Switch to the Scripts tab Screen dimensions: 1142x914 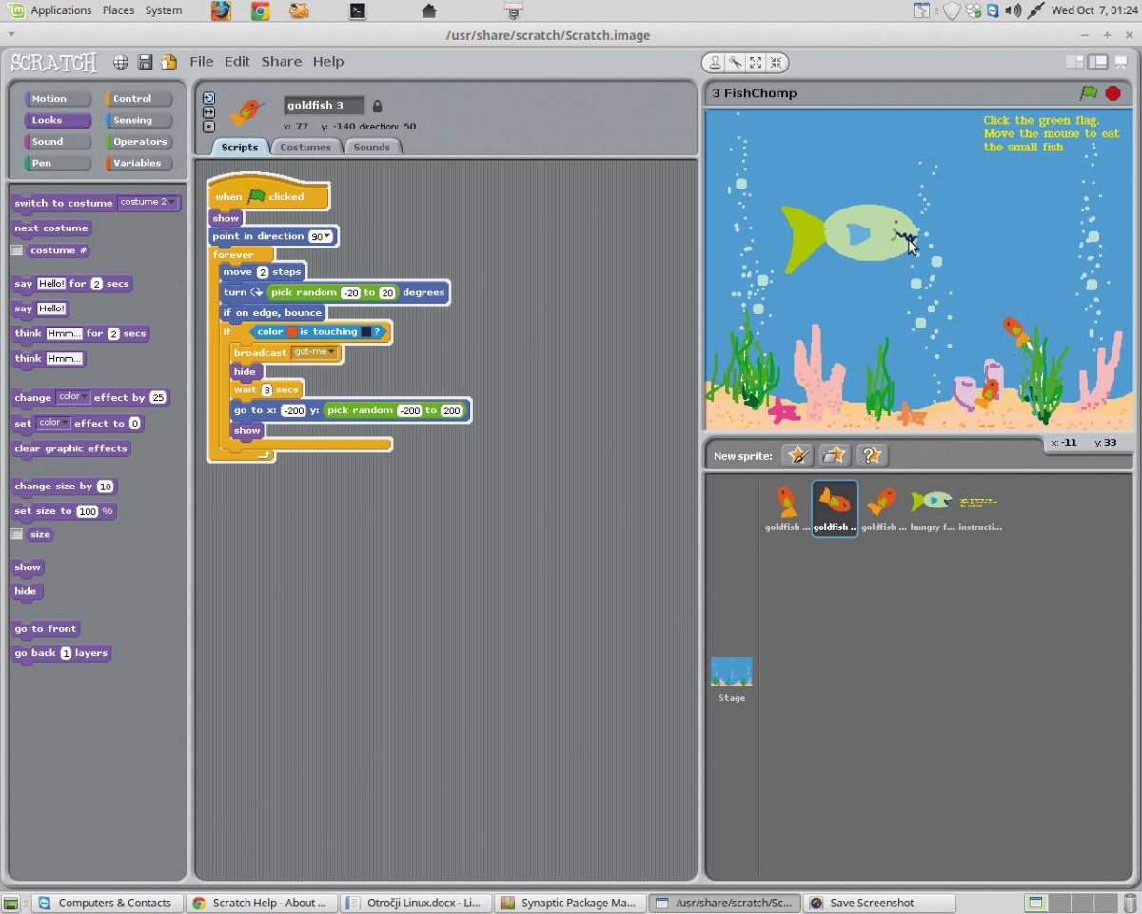(240, 147)
